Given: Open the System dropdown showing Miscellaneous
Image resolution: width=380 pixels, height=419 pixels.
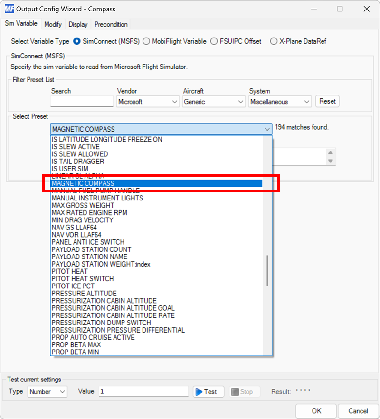Looking at the screenshot, I should [306, 101].
